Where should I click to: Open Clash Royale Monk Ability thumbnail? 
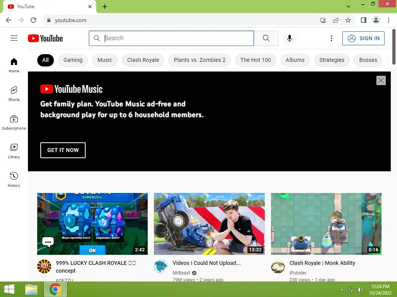click(x=326, y=224)
